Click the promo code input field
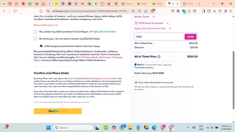Screen dimensions: 235x132 tap(159, 37)
